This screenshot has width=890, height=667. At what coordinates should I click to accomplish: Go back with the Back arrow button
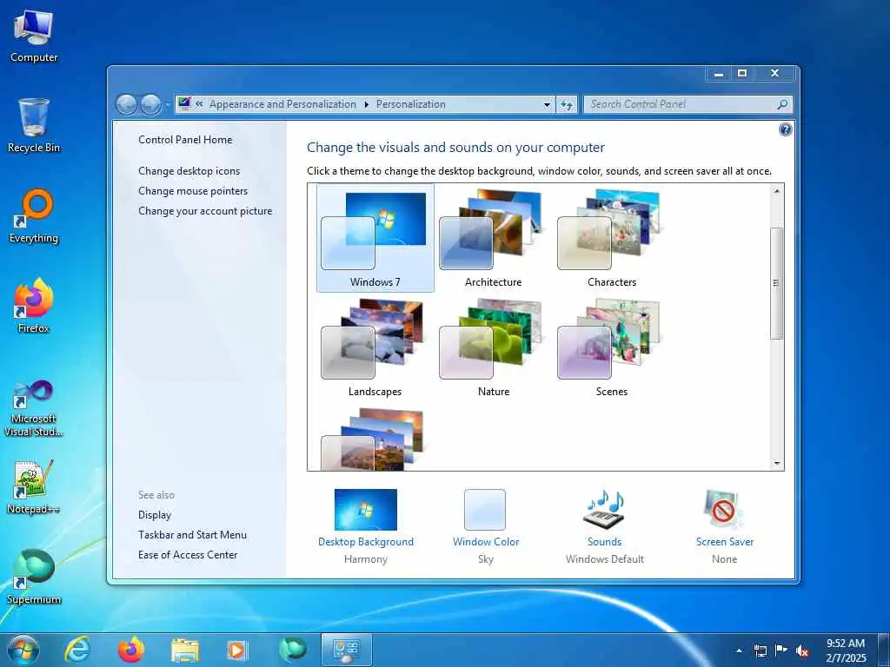pos(127,104)
